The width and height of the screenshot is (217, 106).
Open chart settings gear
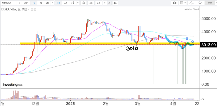[x=84, y=3]
